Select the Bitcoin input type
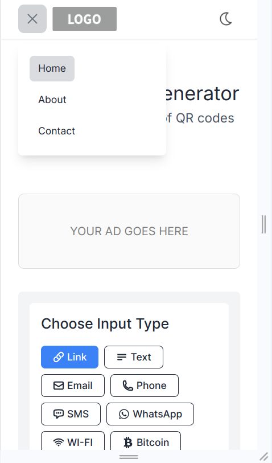This screenshot has height=463, width=272. tap(146, 441)
